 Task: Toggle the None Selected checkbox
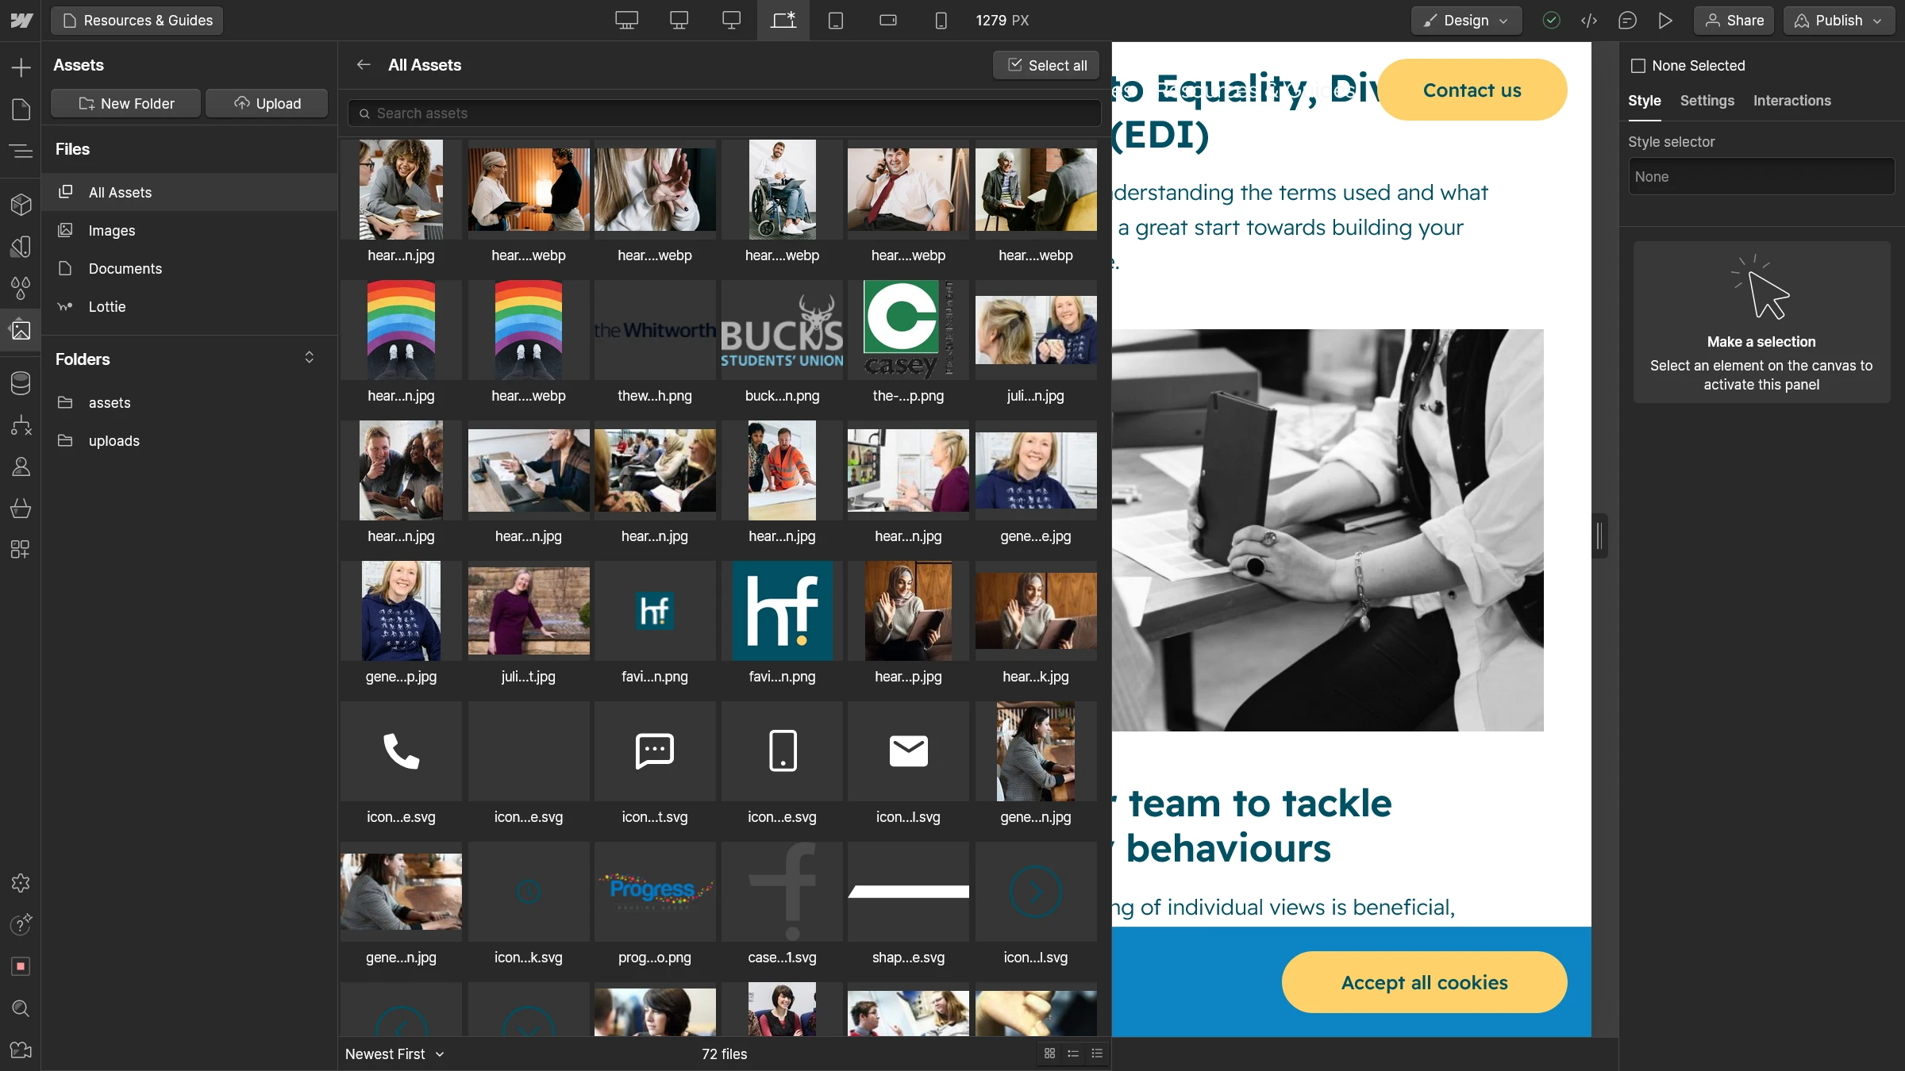(1639, 65)
